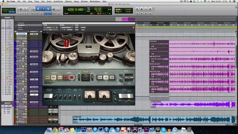Open the Nudge value dropdown
This screenshot has height=134, width=238.
pyautogui.click(x=131, y=12)
